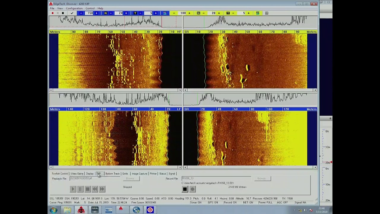Image resolution: width=380 pixels, height=214 pixels.
Task: Click the round record button near Record File
Action: coord(192,189)
